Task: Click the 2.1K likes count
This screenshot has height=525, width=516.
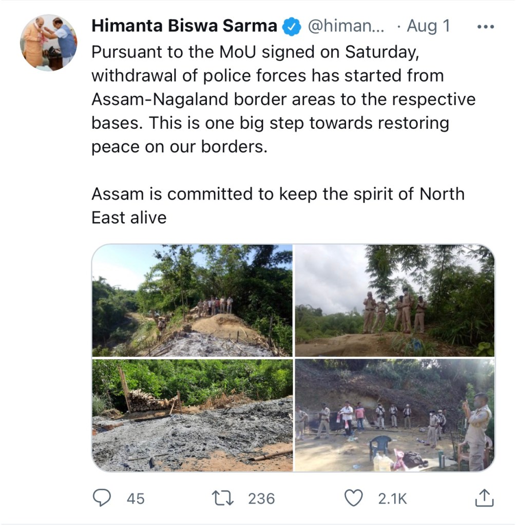Action: click(x=392, y=498)
